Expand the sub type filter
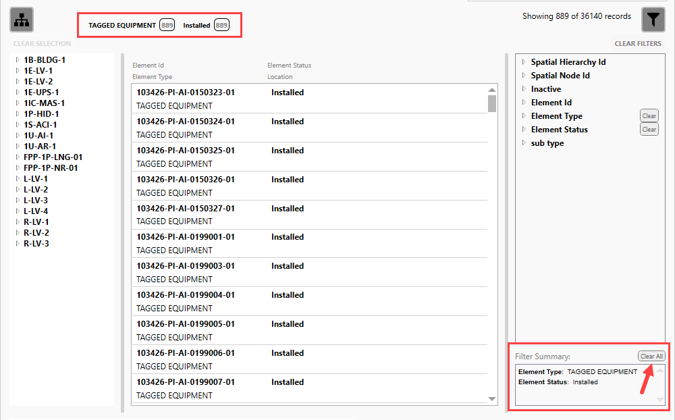 click(x=524, y=143)
